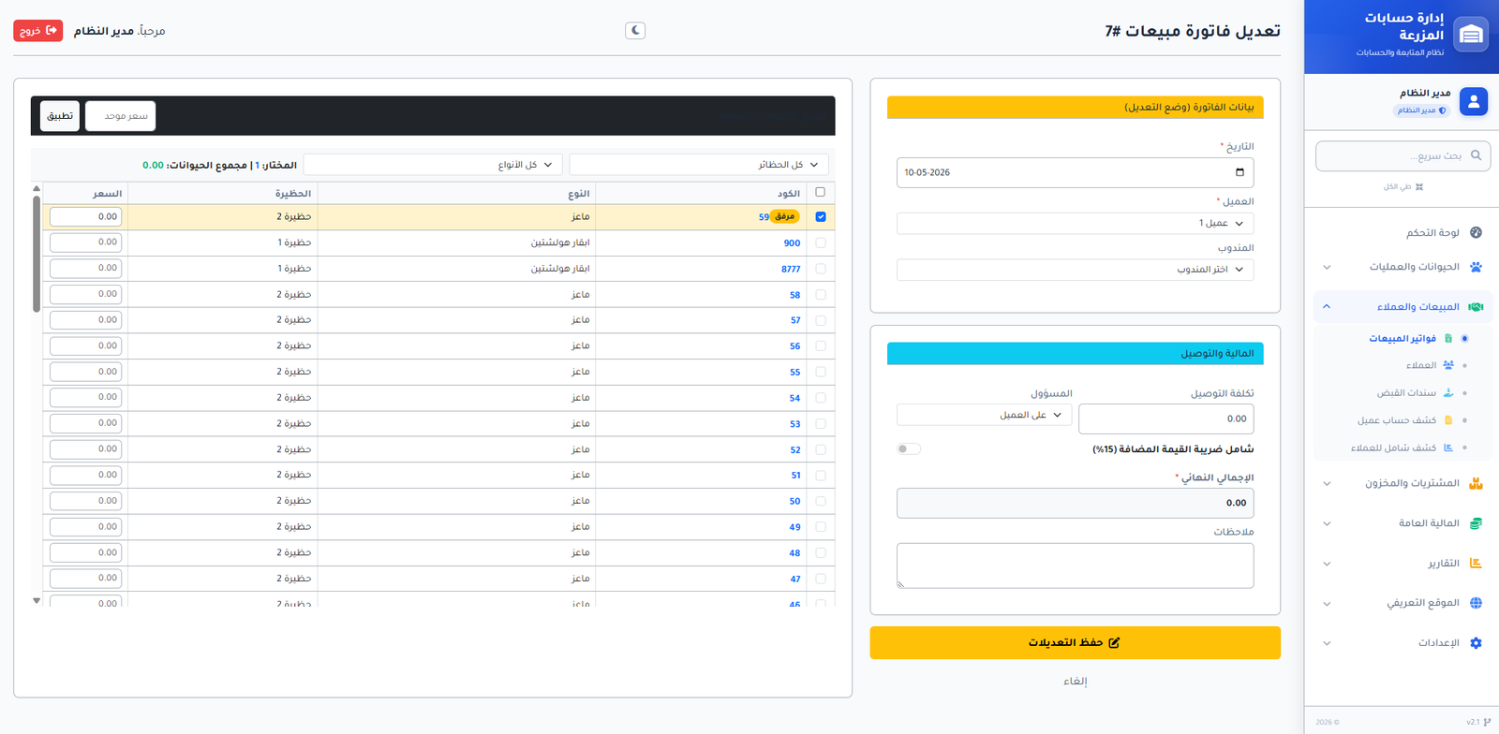Click the user avatar icon in sidebar
Screen dimensions: 1499x734
[1474, 101]
